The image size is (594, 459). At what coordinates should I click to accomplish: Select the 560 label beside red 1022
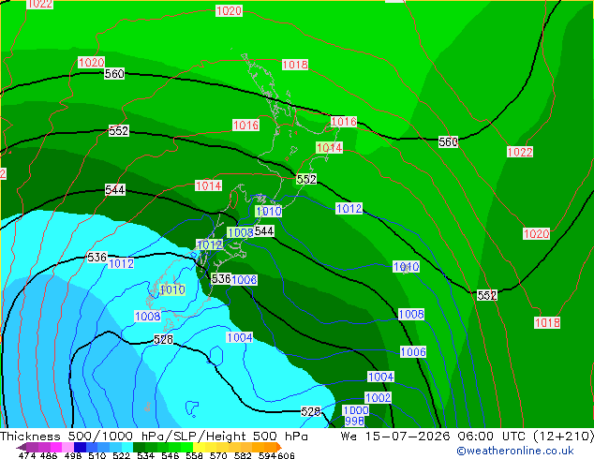click(x=448, y=142)
